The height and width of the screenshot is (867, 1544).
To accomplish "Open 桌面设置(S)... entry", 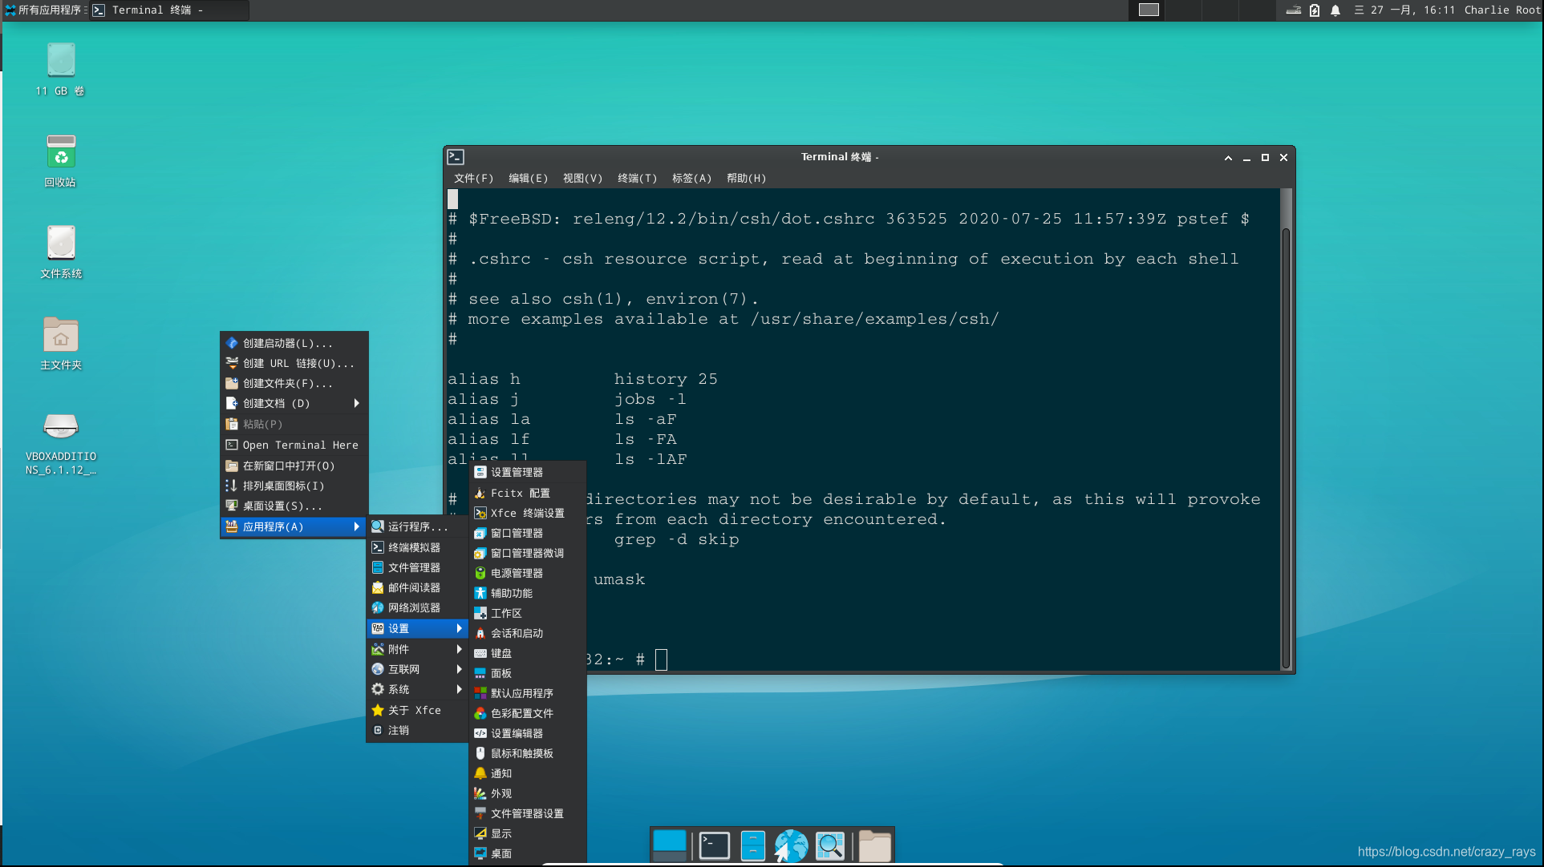I will pos(294,506).
